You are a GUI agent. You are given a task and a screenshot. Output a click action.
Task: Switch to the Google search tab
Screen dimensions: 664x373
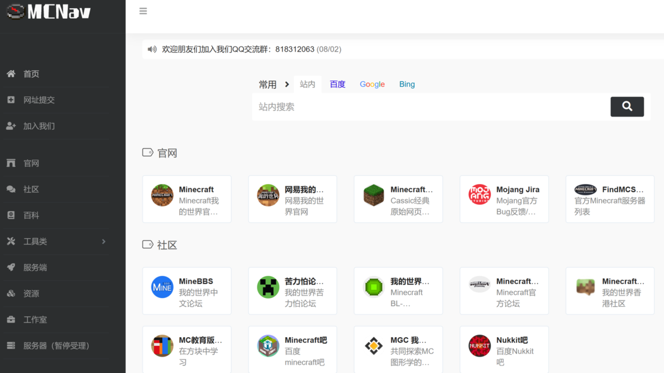372,84
